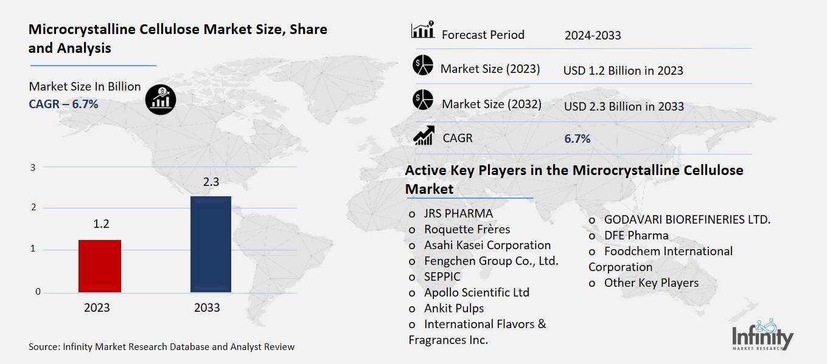Select the bullet next to JRS PHARMA
The width and height of the screenshot is (827, 364).
click(x=411, y=214)
